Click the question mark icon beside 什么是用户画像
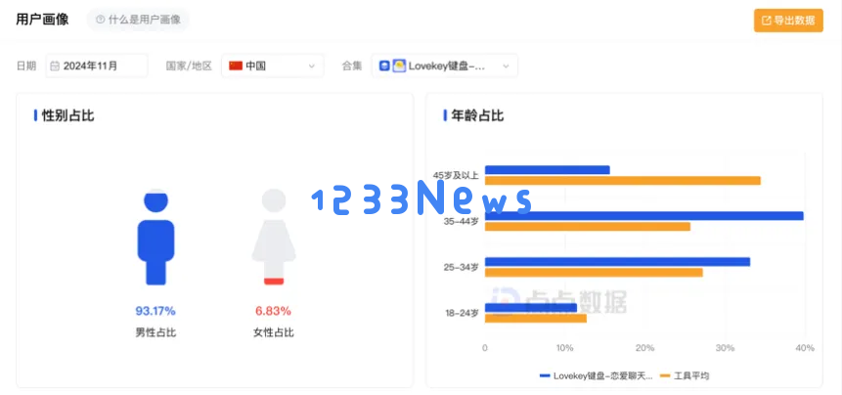This screenshot has width=842, height=395. [100, 20]
